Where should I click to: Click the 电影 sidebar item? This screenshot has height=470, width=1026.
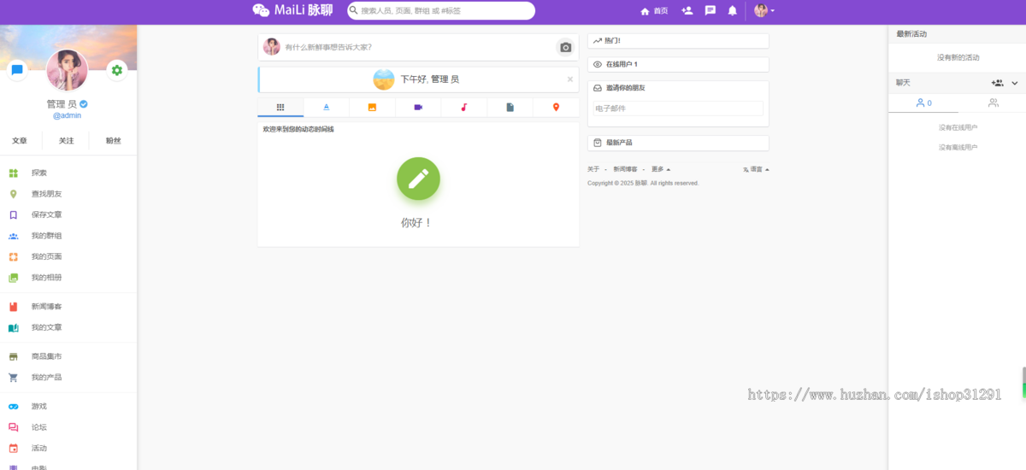point(68,466)
